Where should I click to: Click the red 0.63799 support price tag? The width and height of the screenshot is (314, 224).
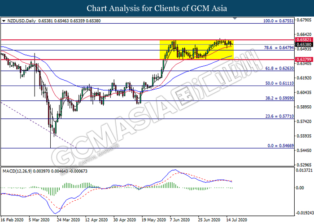pos(304,60)
